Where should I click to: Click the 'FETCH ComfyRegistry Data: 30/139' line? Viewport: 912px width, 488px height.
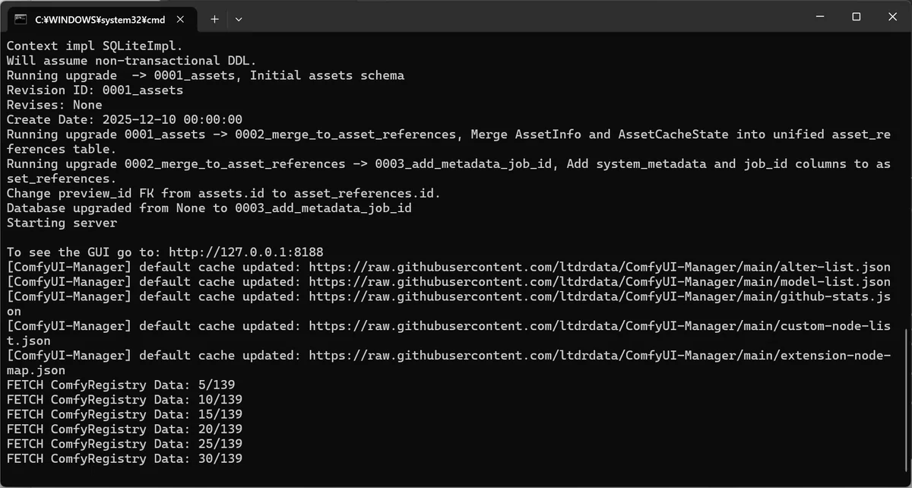[x=125, y=459]
